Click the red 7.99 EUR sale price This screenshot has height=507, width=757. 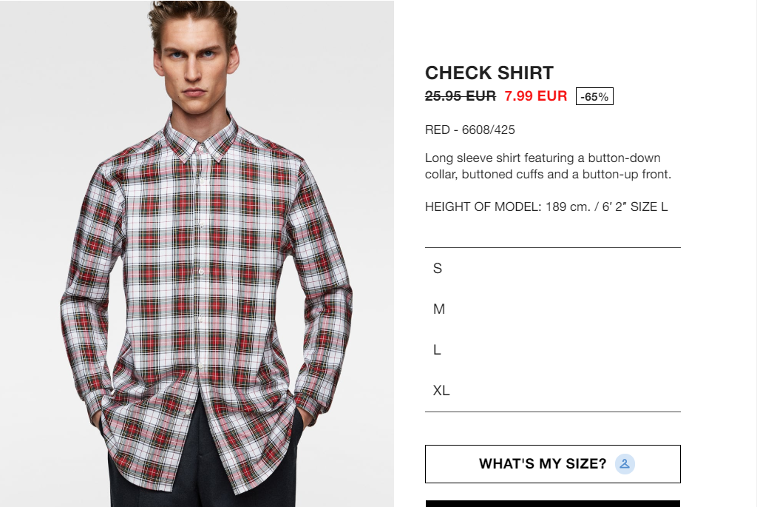(x=536, y=95)
